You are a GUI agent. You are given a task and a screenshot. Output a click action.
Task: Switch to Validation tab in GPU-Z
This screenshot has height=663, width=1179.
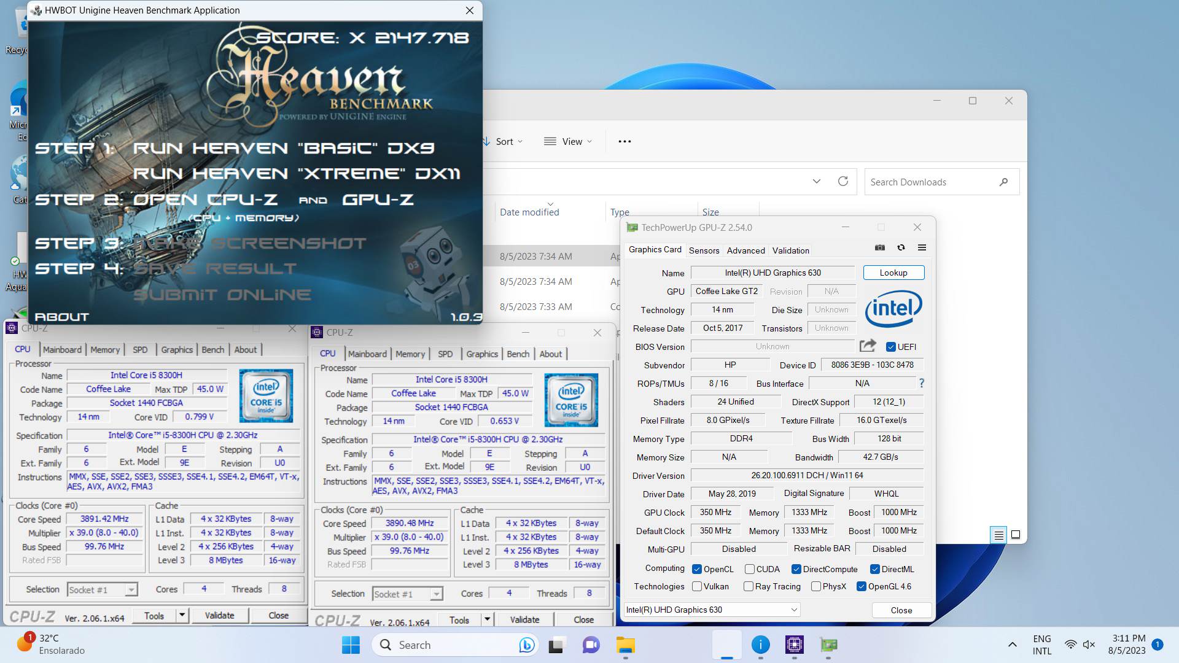pyautogui.click(x=790, y=250)
